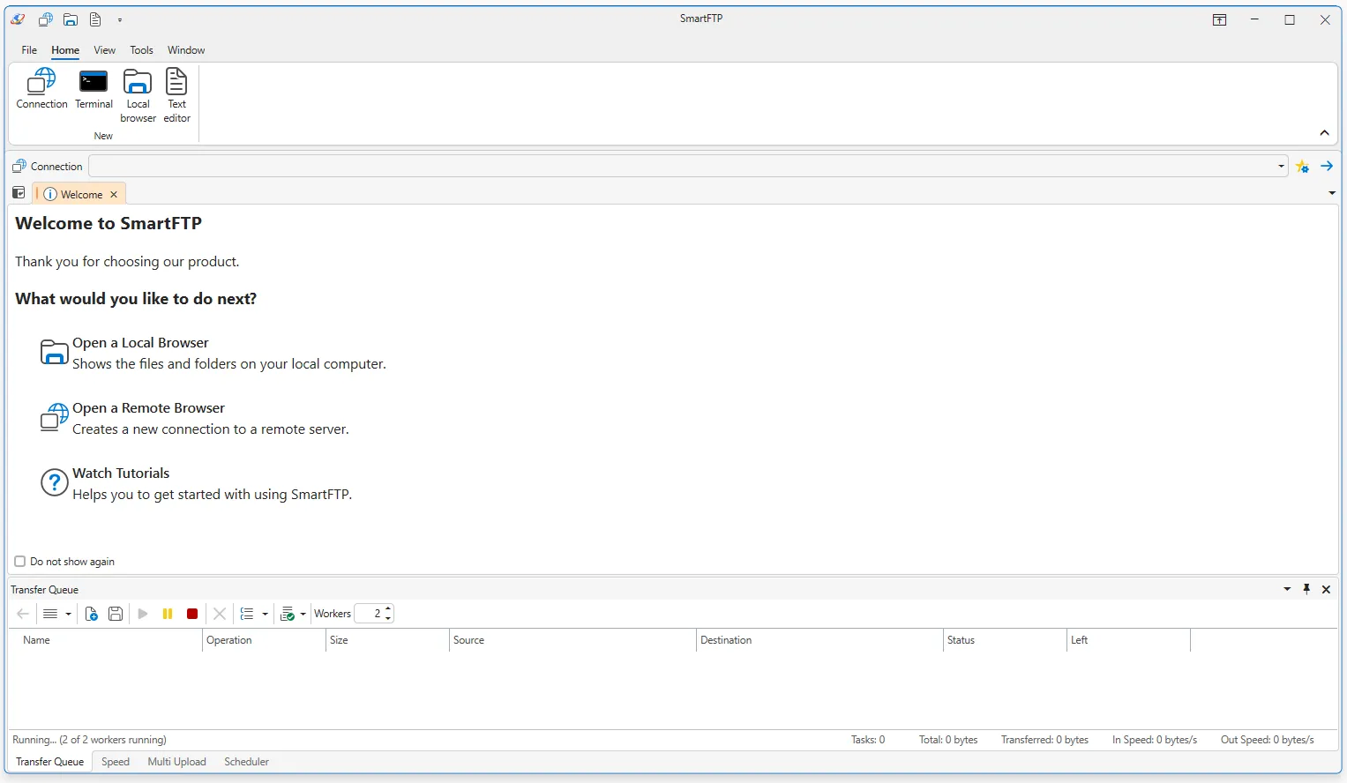This screenshot has height=783, width=1347.
Task: Switch to the Speed bottom tab
Action: tap(116, 762)
